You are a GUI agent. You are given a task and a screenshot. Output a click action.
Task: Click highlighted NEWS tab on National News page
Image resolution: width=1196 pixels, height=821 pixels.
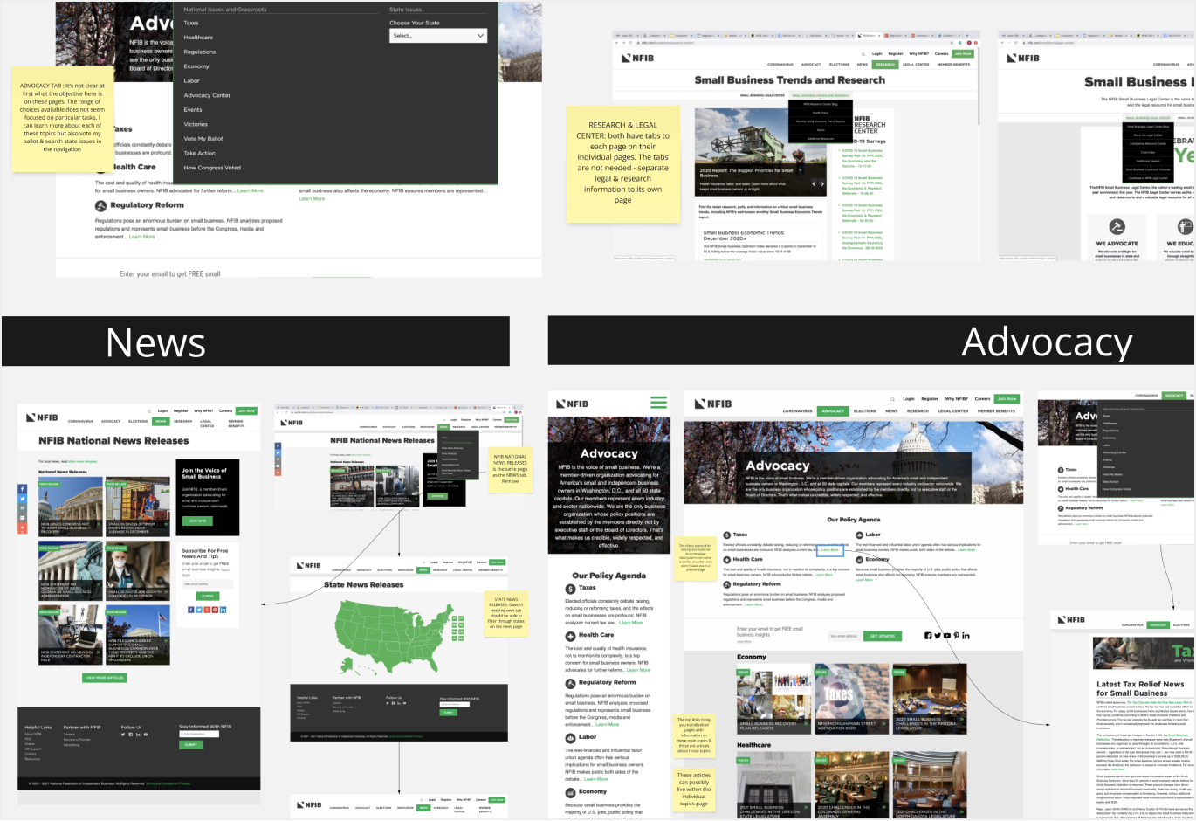(x=161, y=422)
